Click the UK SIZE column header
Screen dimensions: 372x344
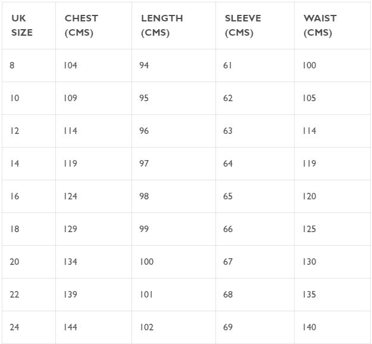[22, 26]
